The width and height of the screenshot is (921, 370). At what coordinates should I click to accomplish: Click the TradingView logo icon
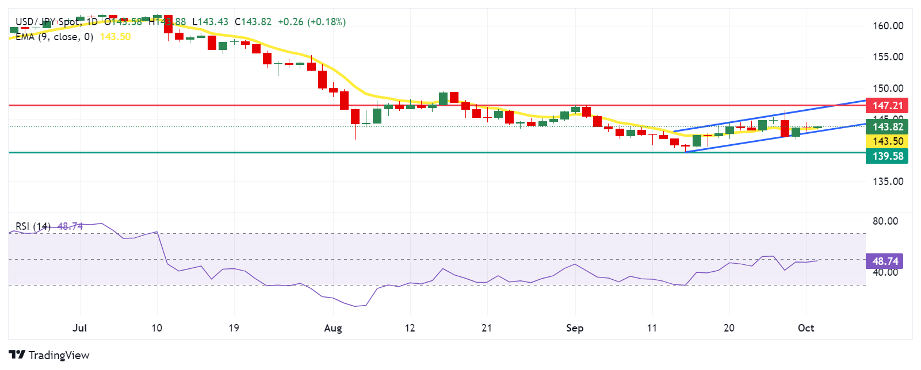coord(17,354)
